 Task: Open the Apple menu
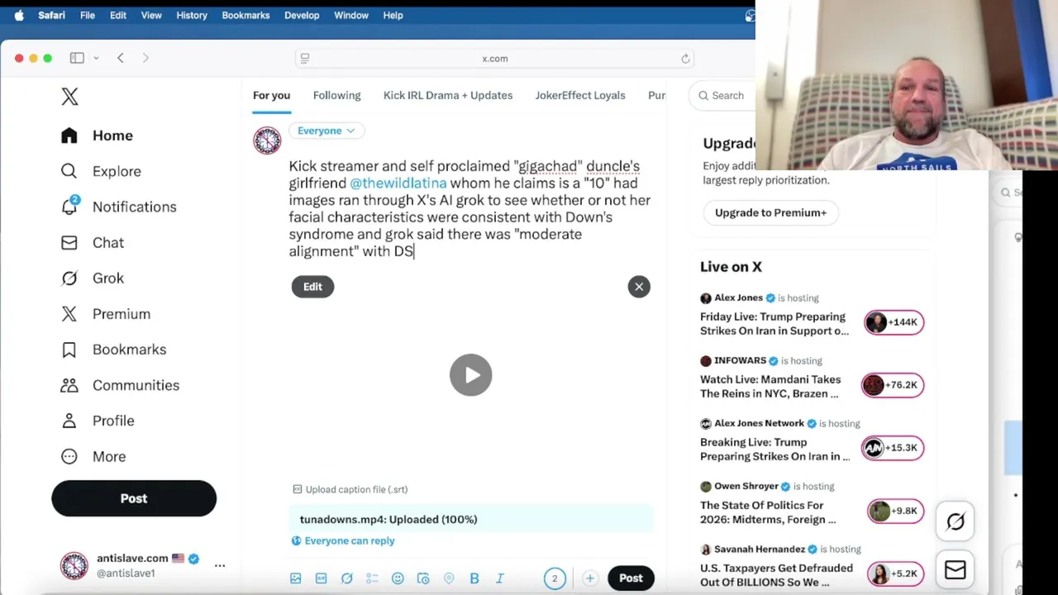[x=19, y=15]
